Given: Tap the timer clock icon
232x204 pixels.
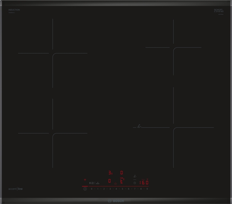Looking at the screenshot, I should coord(135,183).
